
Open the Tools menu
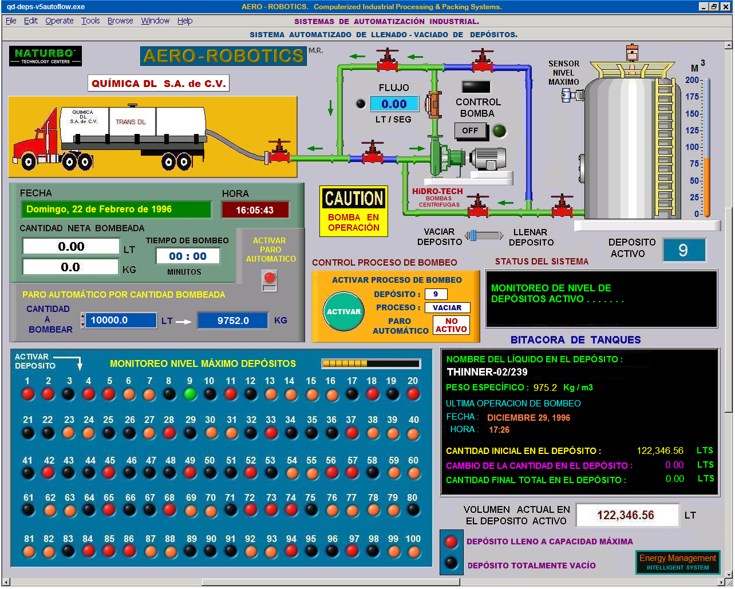pyautogui.click(x=90, y=21)
